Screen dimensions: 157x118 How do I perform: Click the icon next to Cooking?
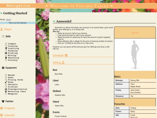click(6, 46)
